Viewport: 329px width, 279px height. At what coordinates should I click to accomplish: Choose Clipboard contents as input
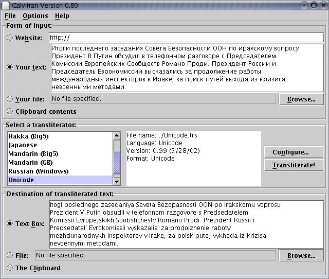(10, 111)
